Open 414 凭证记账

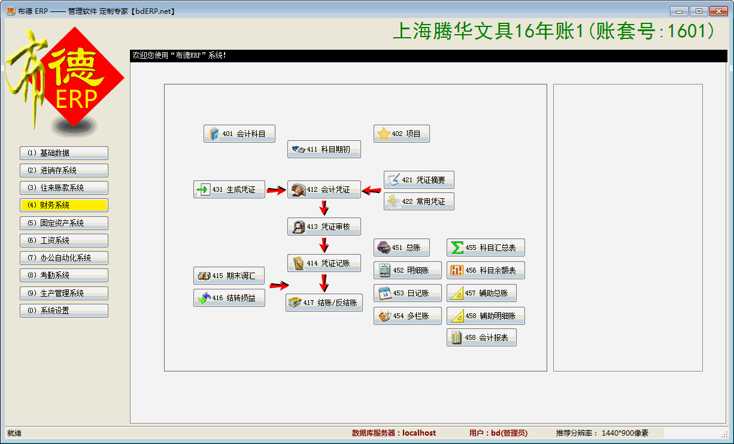324,263
